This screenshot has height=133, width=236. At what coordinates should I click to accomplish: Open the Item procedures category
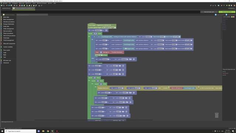[8, 31]
